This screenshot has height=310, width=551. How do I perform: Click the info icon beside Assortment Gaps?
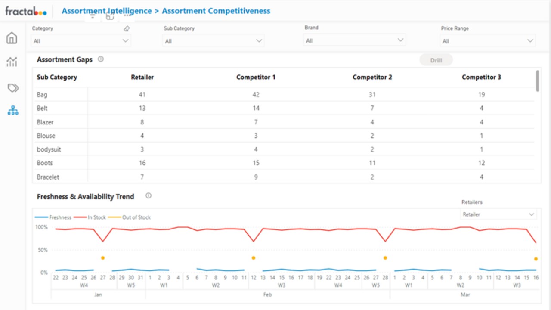coord(101,59)
